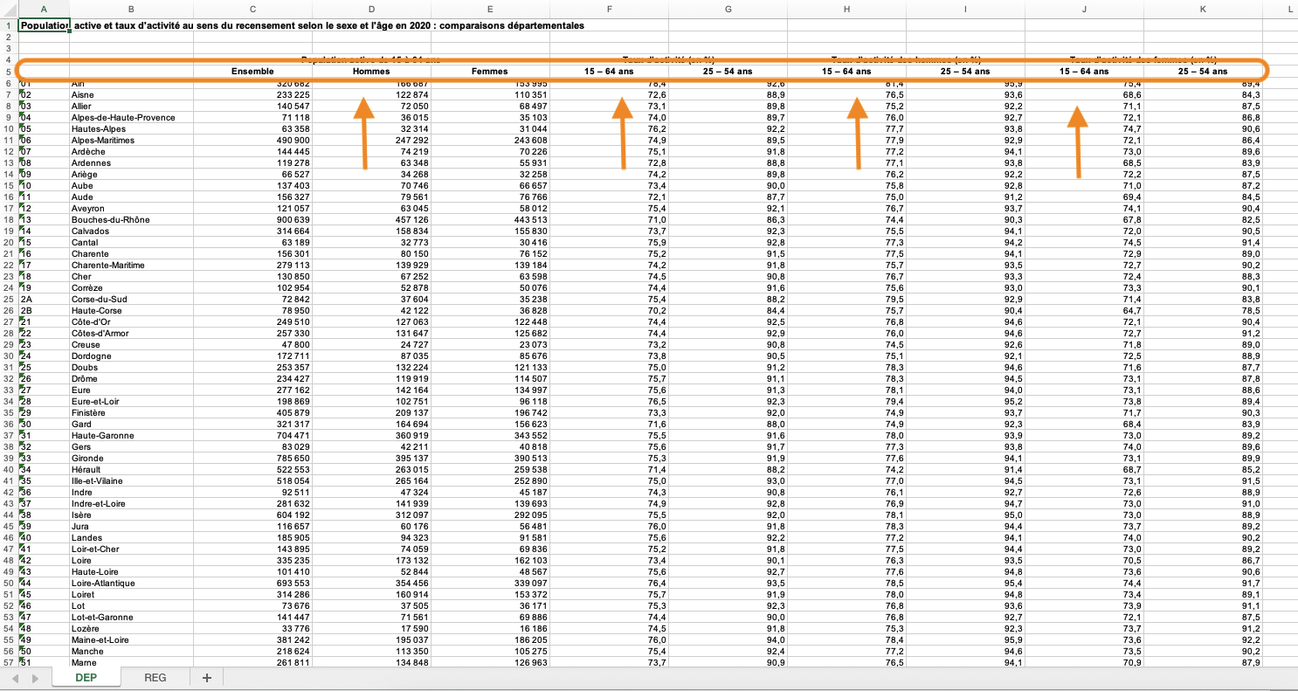Click the Hommes header cell

point(371,72)
